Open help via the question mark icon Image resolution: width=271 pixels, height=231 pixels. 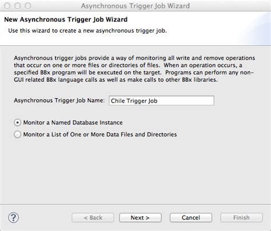point(13,217)
